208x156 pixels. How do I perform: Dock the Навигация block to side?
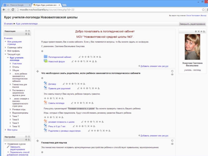[29, 31]
